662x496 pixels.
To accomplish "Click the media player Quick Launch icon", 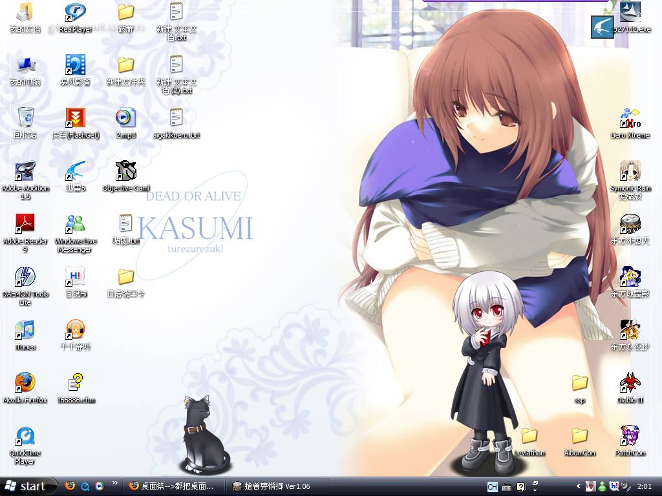I will 99,486.
